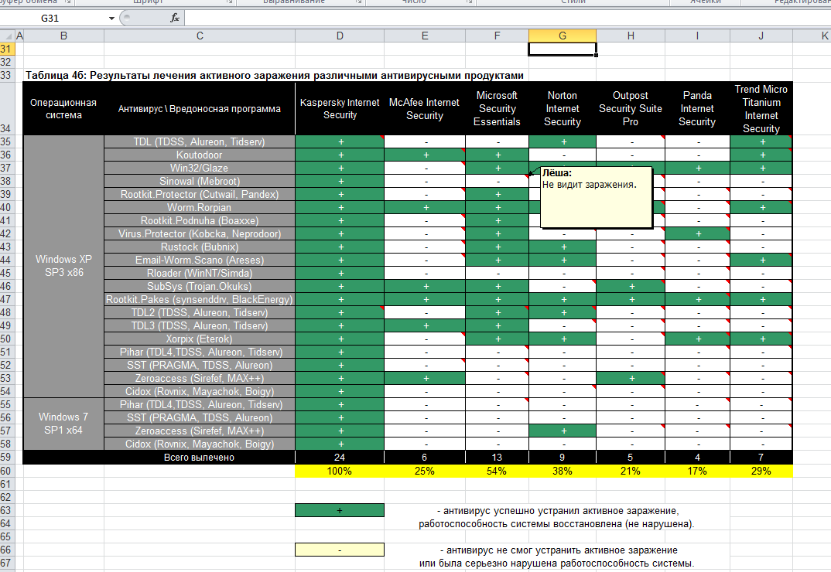Click the 'SubSys (Trojan.Okuks)' cell
Viewport: 831px width, 572px height.
click(x=200, y=287)
